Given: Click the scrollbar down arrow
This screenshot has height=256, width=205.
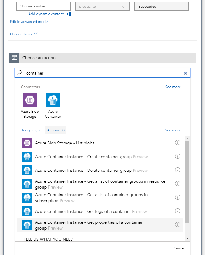Looking at the screenshot, I should tap(187, 239).
